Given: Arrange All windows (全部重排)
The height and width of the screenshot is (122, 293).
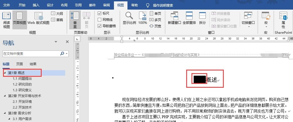Looking at the screenshot, I should click(x=189, y=18).
